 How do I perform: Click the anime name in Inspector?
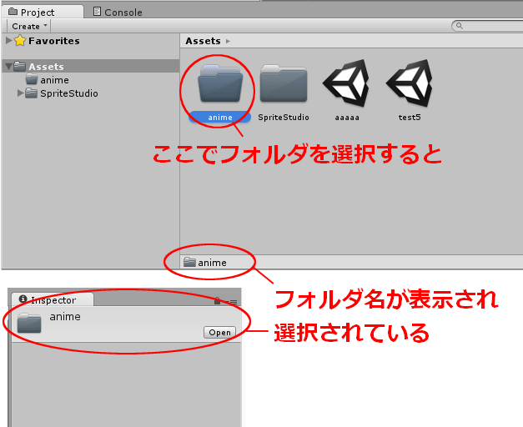(65, 317)
